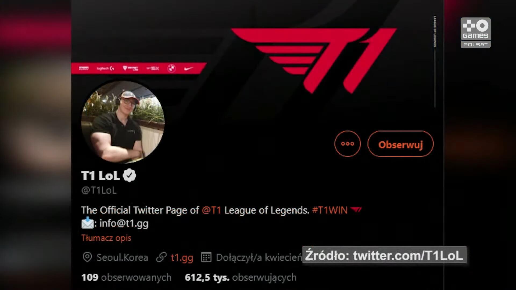Click the @T1LoL handle text
This screenshot has width=516, height=290.
[x=99, y=190]
